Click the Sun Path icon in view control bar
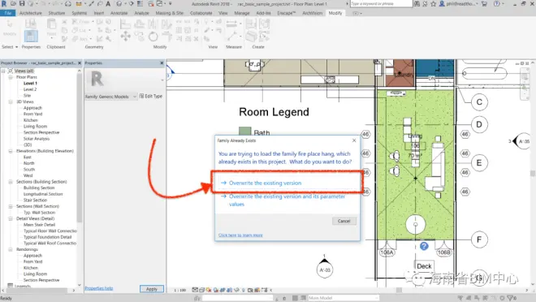Screen dimensions: 536x302 (209, 290)
